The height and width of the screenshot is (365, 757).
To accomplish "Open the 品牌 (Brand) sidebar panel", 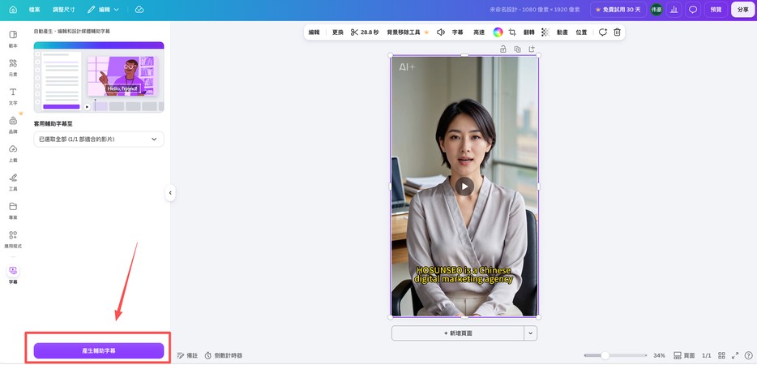I will (13, 125).
